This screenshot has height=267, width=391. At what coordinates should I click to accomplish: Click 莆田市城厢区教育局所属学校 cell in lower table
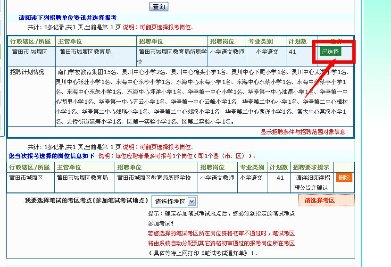click(154, 178)
